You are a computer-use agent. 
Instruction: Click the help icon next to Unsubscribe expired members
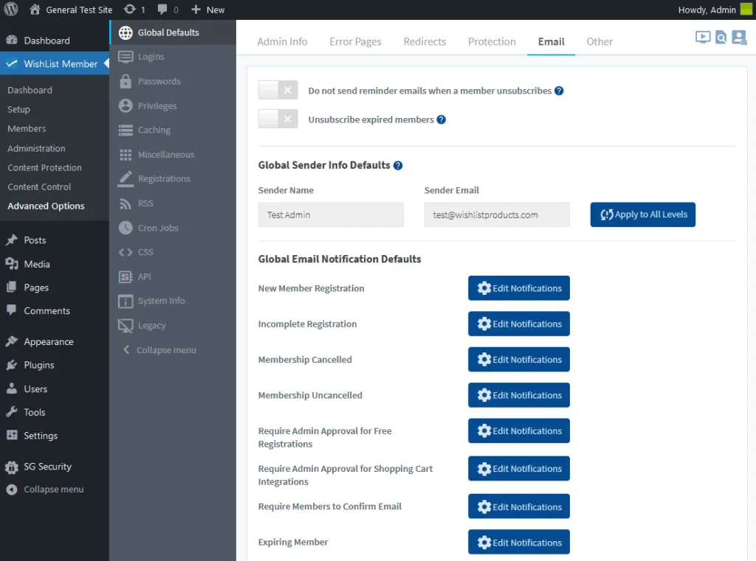point(441,119)
